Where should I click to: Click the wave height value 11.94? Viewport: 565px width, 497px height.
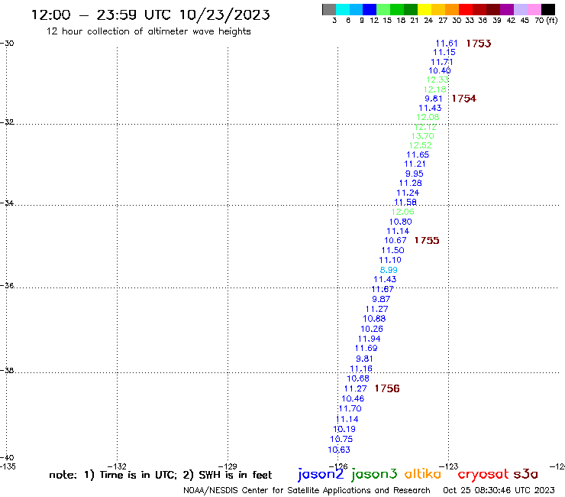pyautogui.click(x=370, y=339)
